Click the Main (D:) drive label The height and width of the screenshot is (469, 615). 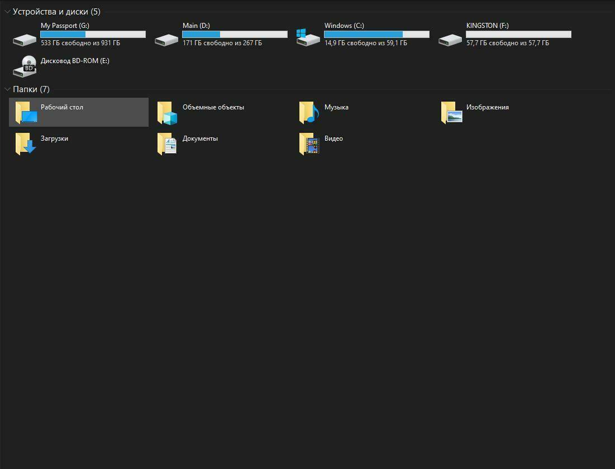click(x=196, y=26)
